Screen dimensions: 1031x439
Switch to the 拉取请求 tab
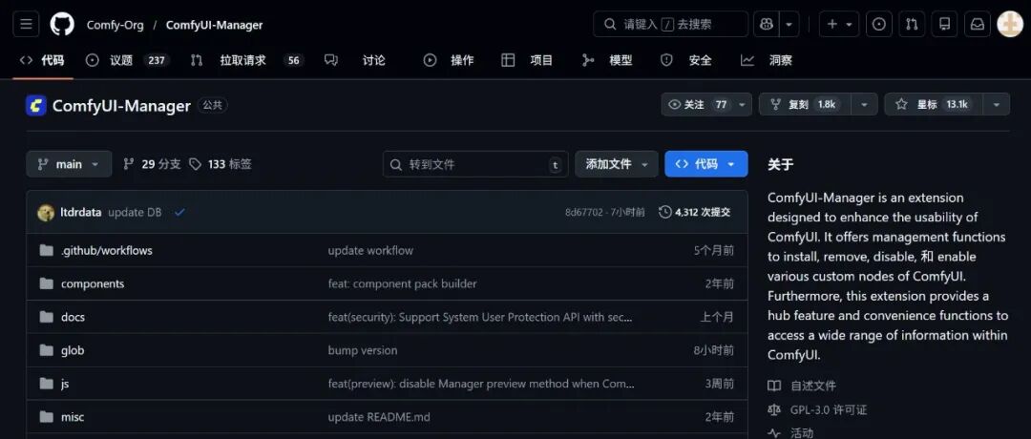[246, 60]
